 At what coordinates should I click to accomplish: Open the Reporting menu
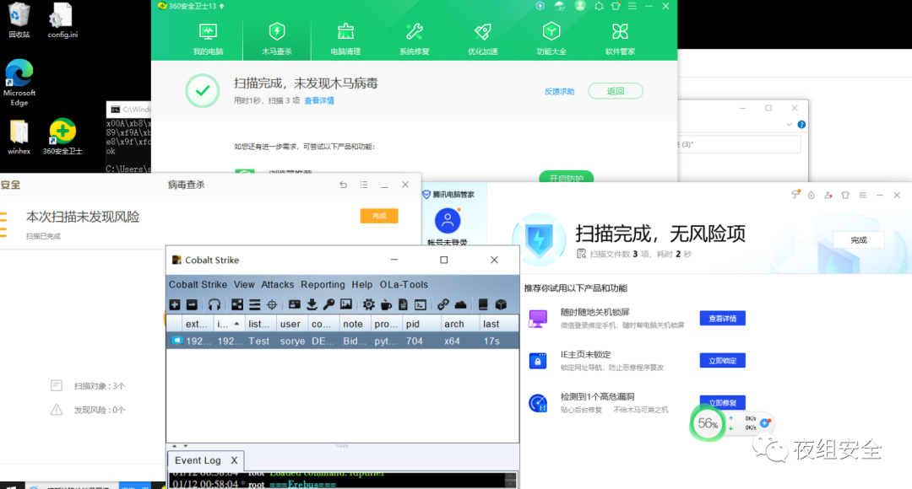(x=323, y=285)
